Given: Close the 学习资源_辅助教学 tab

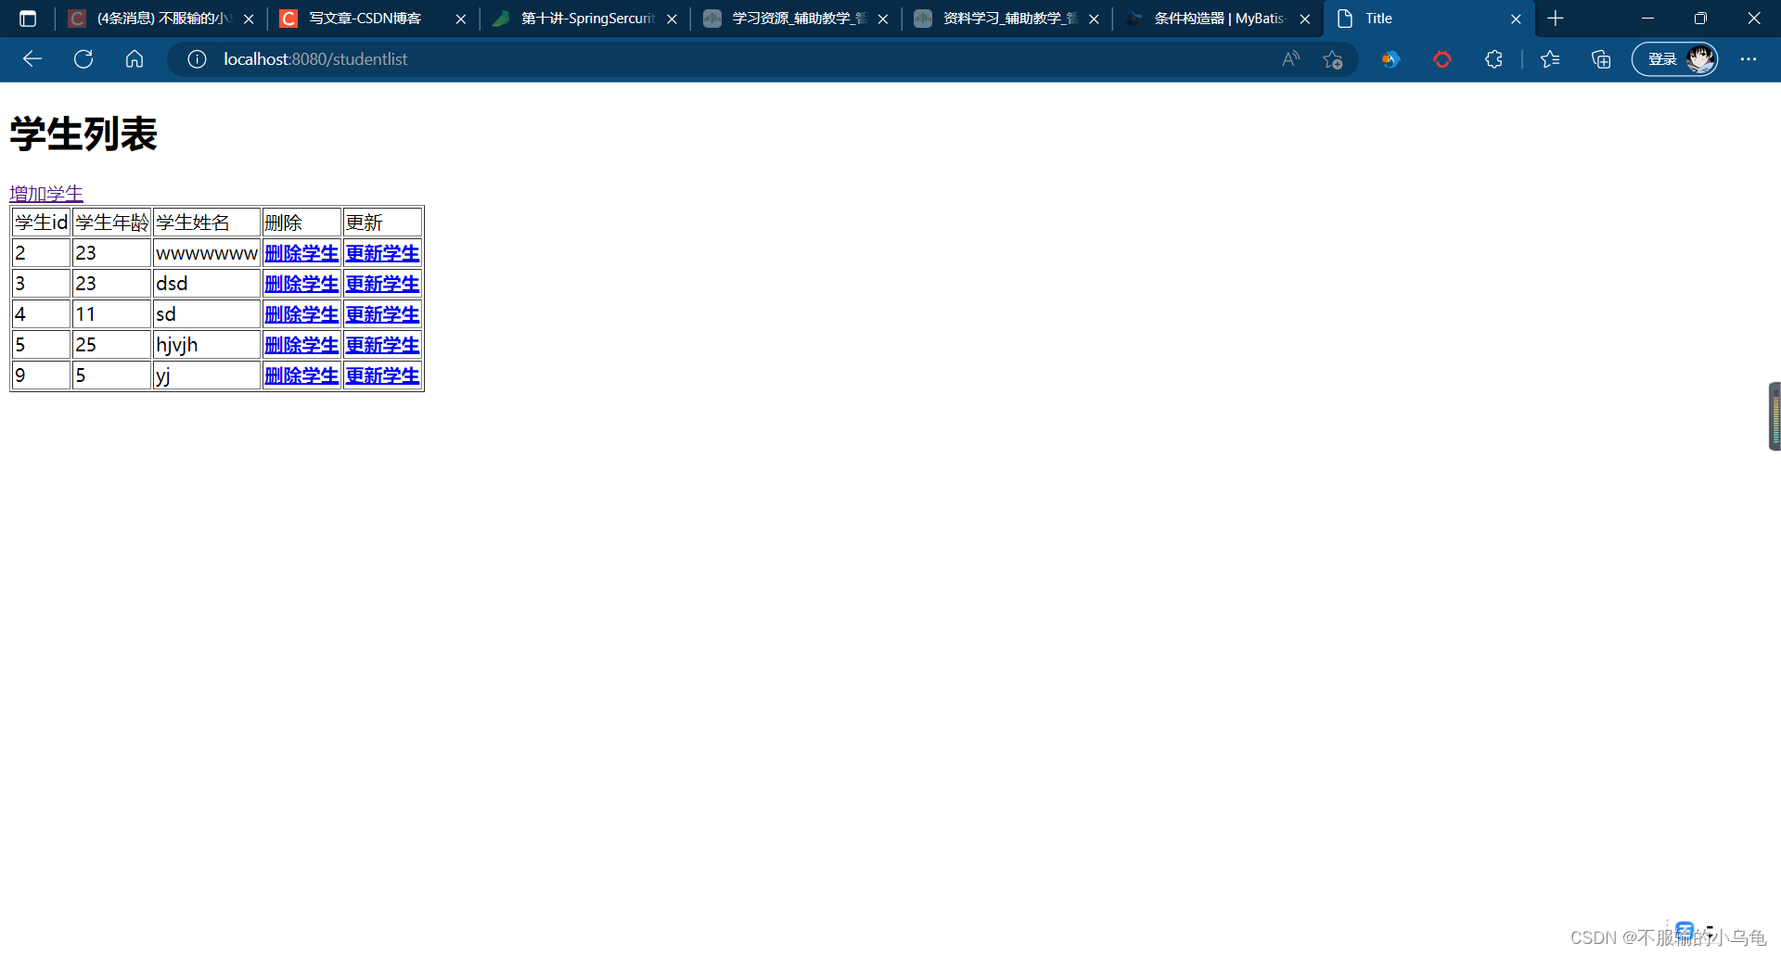Looking at the screenshot, I should point(883,19).
